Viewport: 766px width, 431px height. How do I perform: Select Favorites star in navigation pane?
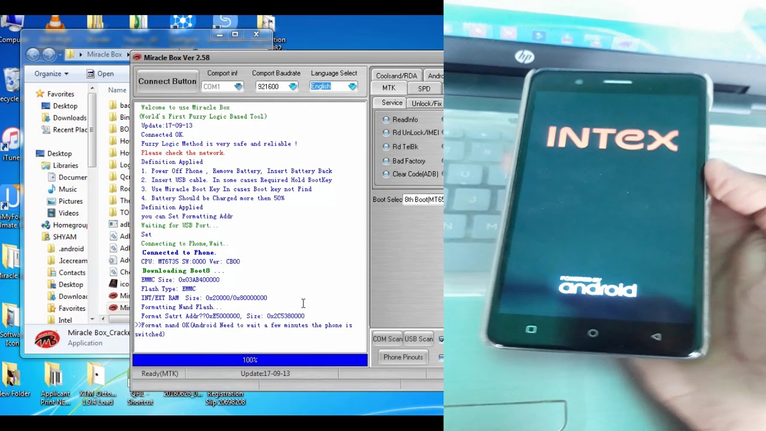(x=40, y=94)
